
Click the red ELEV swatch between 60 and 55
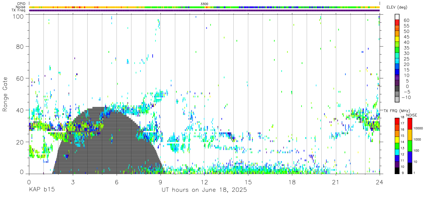point(397,23)
